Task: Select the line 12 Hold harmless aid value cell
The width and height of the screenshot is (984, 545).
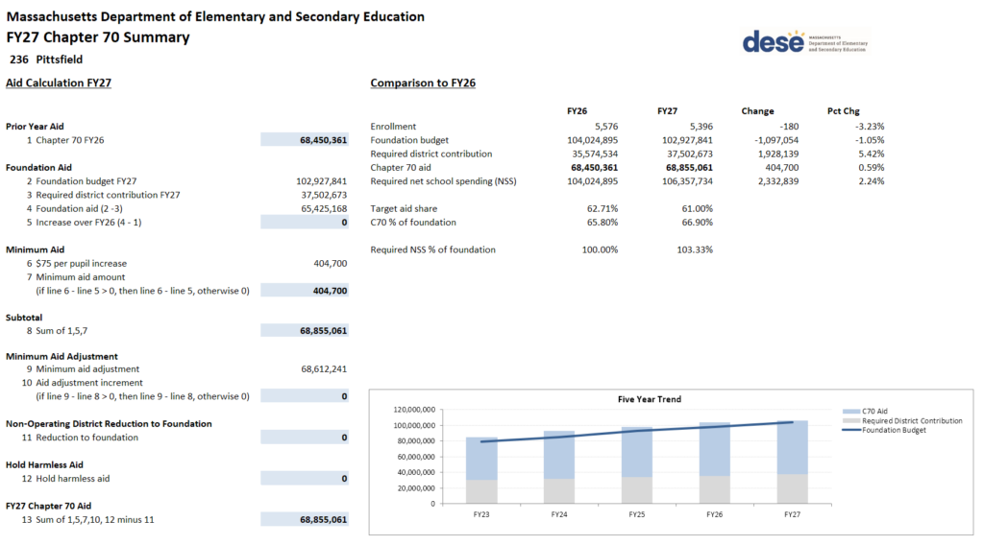Action: tap(305, 478)
